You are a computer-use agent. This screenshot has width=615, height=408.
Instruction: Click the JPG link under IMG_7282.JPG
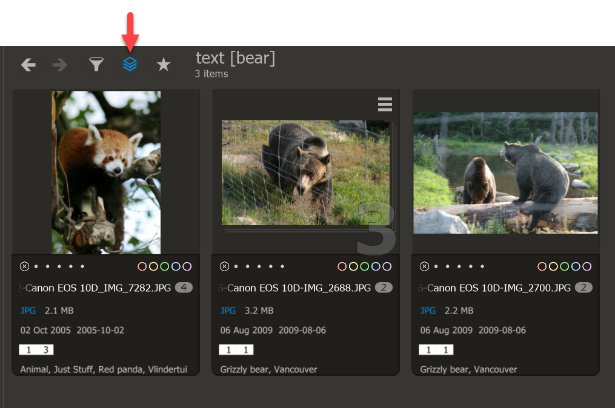pyautogui.click(x=28, y=311)
